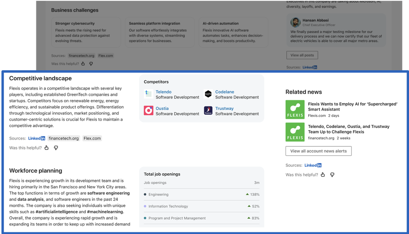Open LinkedIn source below View all posts

pyautogui.click(x=310, y=67)
